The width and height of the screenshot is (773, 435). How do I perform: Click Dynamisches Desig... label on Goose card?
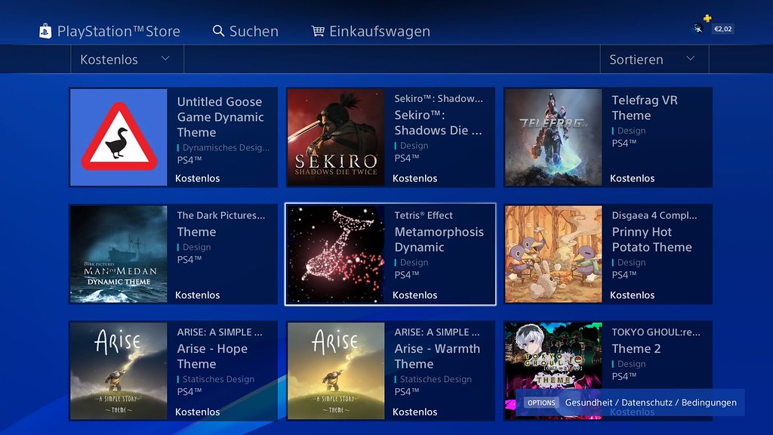(x=226, y=147)
